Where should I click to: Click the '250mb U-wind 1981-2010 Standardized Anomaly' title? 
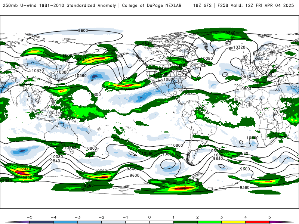[59, 5]
